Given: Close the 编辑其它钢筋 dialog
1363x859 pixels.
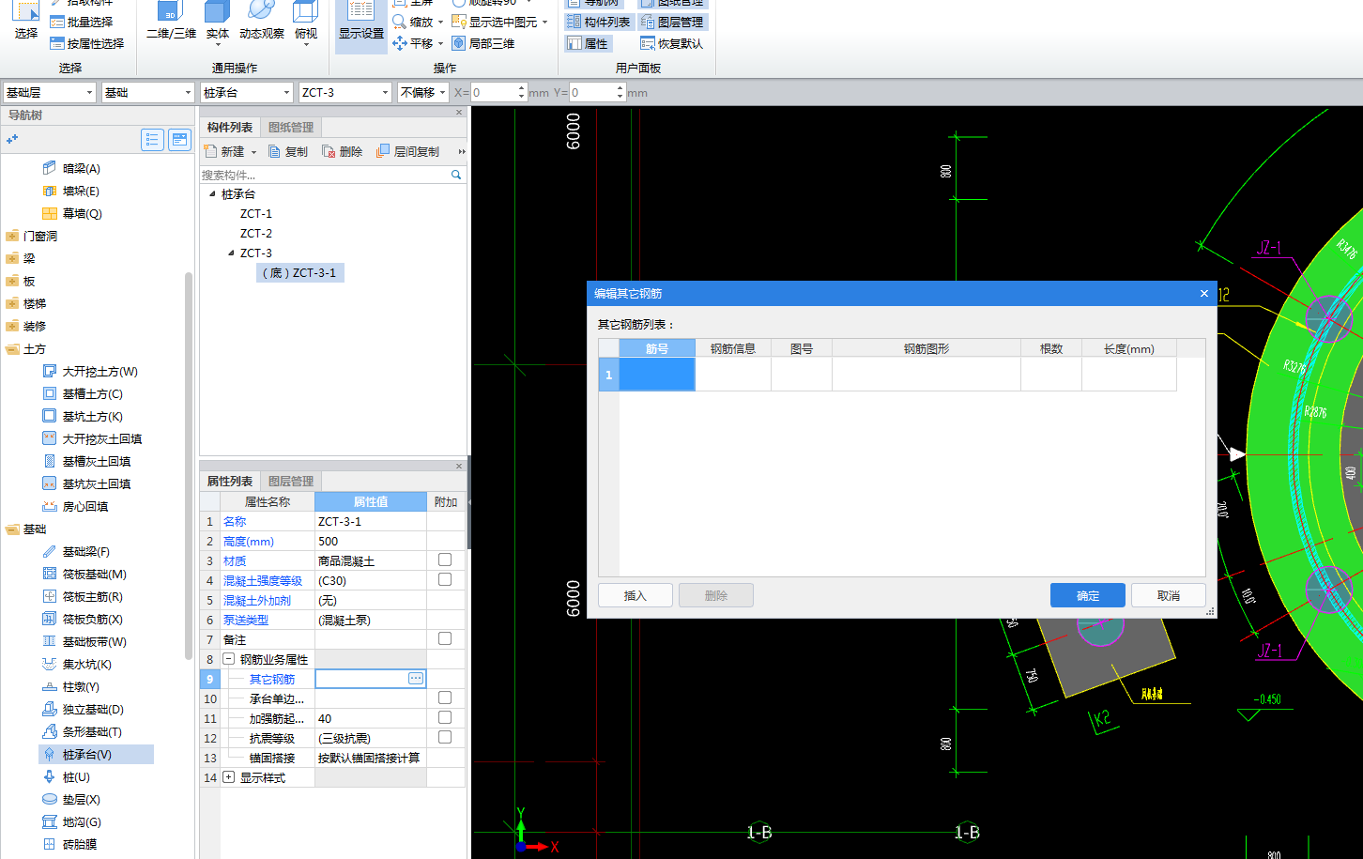Looking at the screenshot, I should [1203, 293].
